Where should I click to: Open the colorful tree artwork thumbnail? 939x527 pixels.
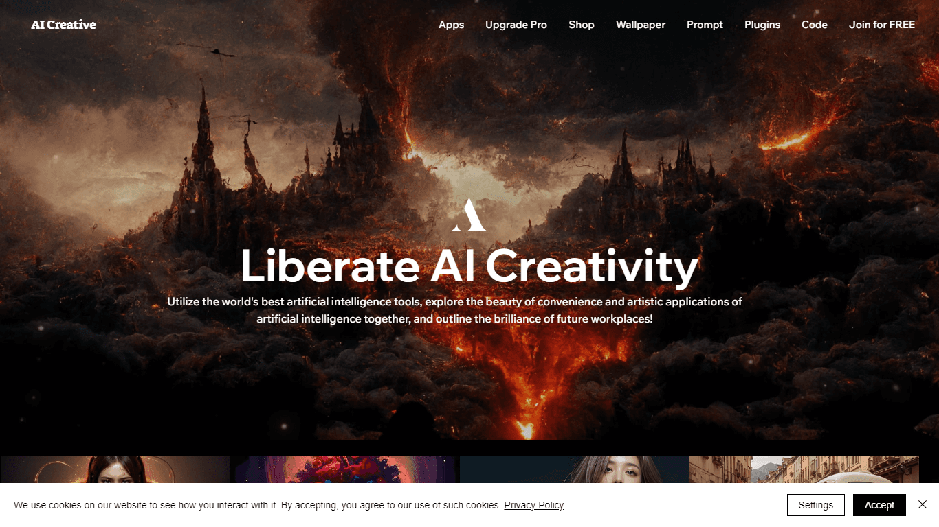tap(345, 469)
